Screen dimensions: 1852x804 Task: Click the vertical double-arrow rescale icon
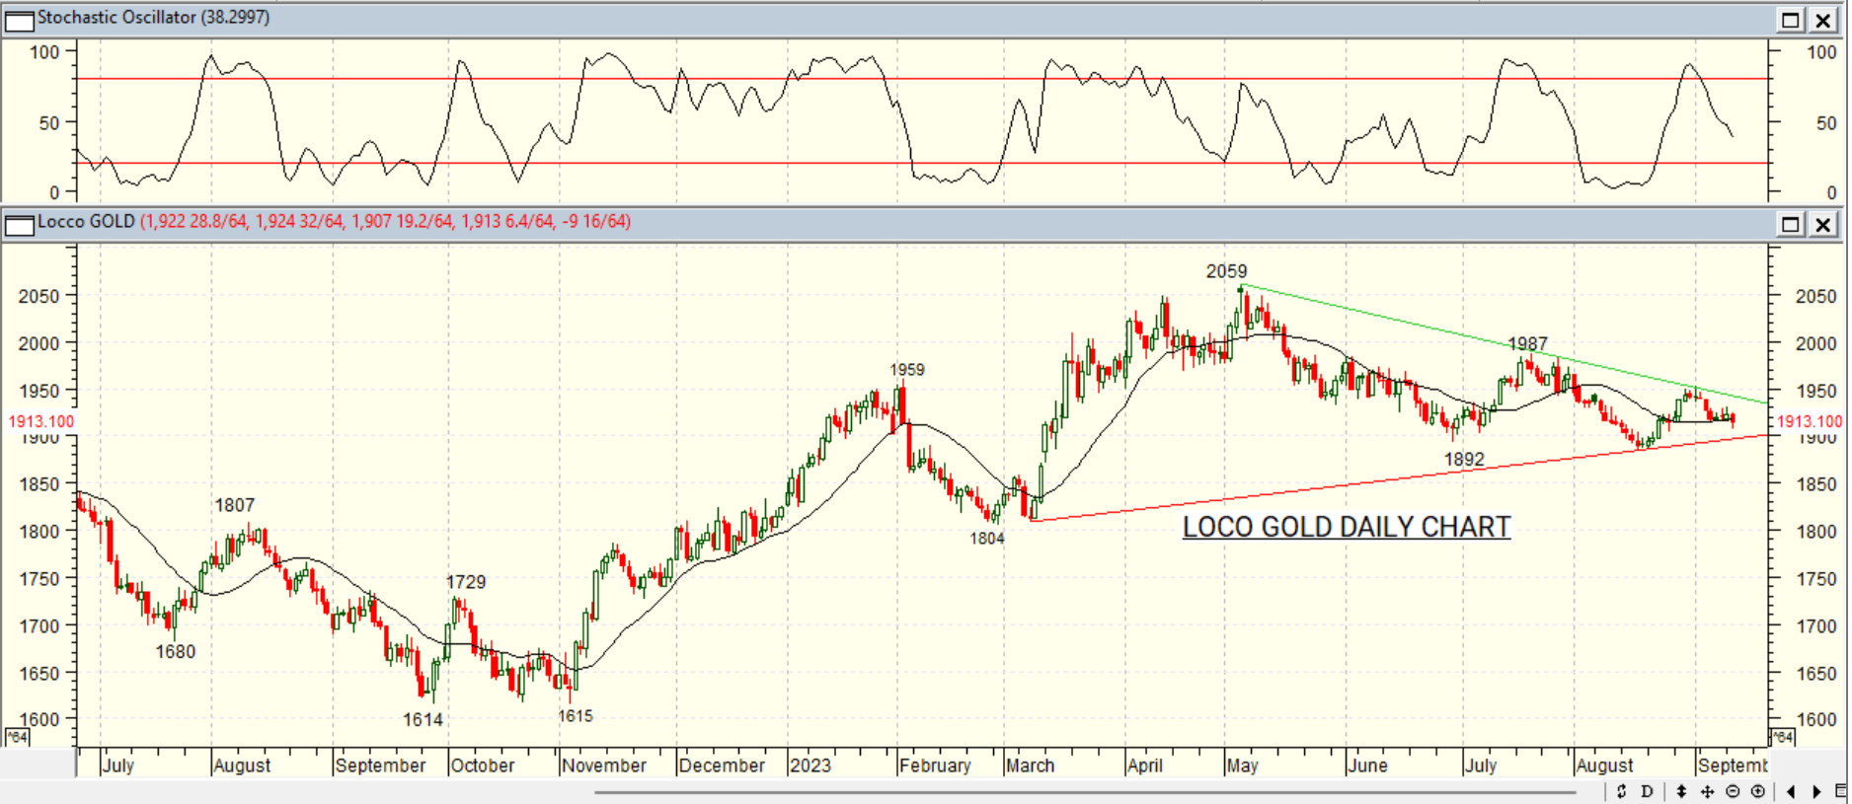tap(1682, 791)
